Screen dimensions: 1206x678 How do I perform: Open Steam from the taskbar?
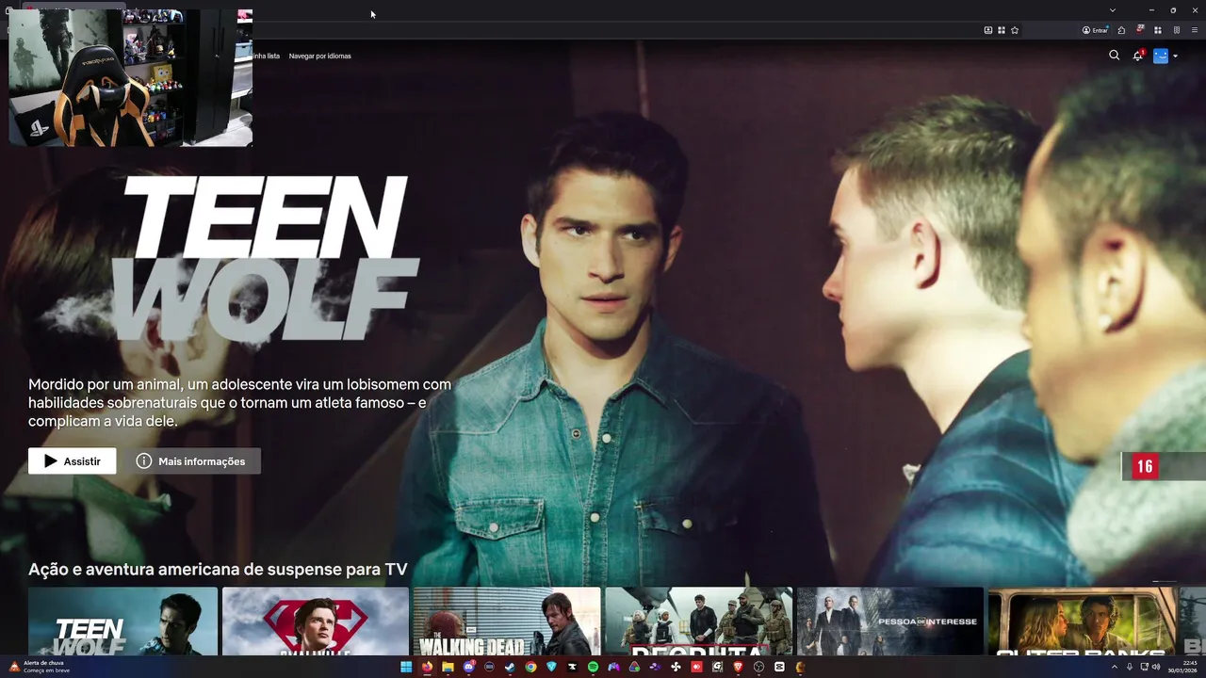pos(510,667)
